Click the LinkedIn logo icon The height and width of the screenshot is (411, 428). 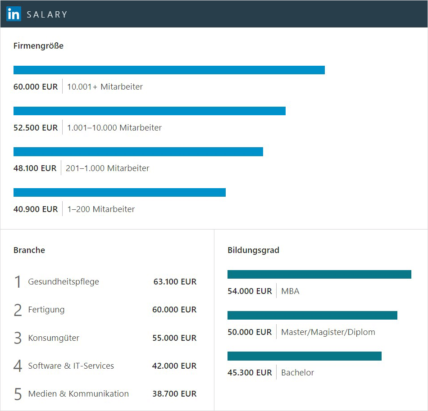coord(14,14)
